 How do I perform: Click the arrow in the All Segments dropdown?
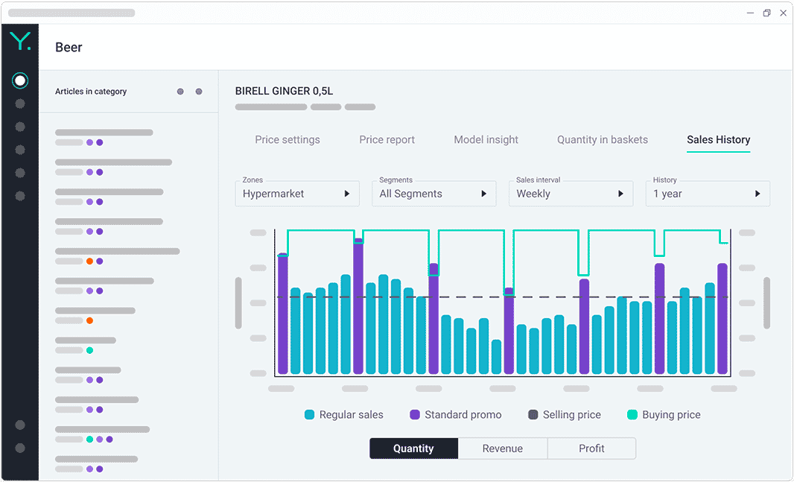(x=483, y=194)
